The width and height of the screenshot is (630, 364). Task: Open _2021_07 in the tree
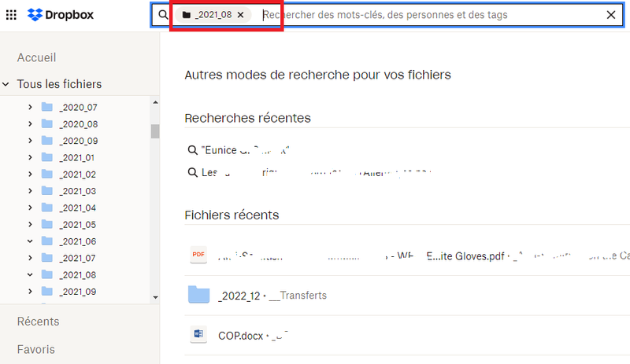pos(78,259)
